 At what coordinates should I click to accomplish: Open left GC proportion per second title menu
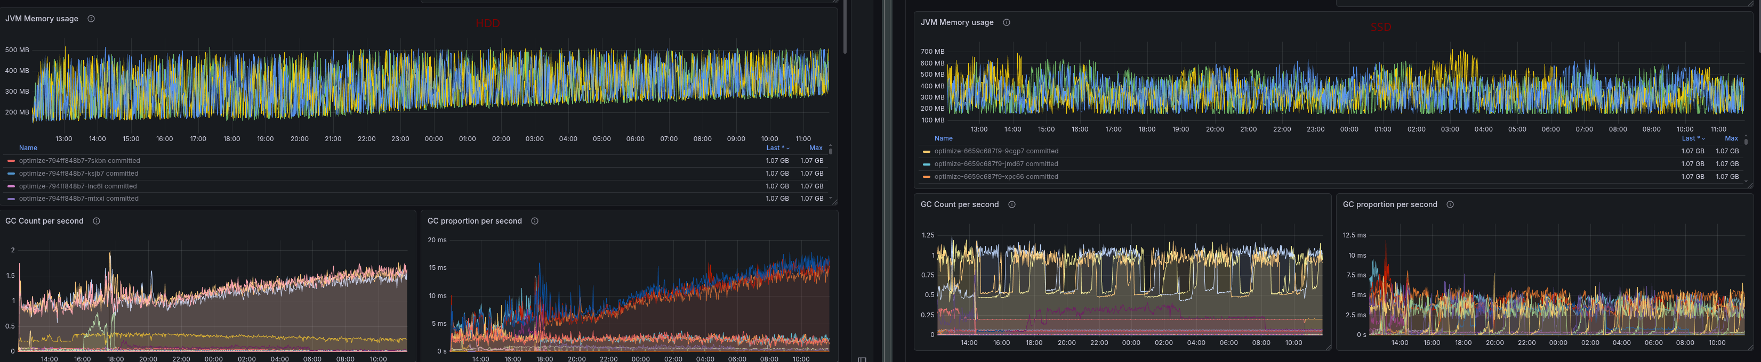click(475, 220)
